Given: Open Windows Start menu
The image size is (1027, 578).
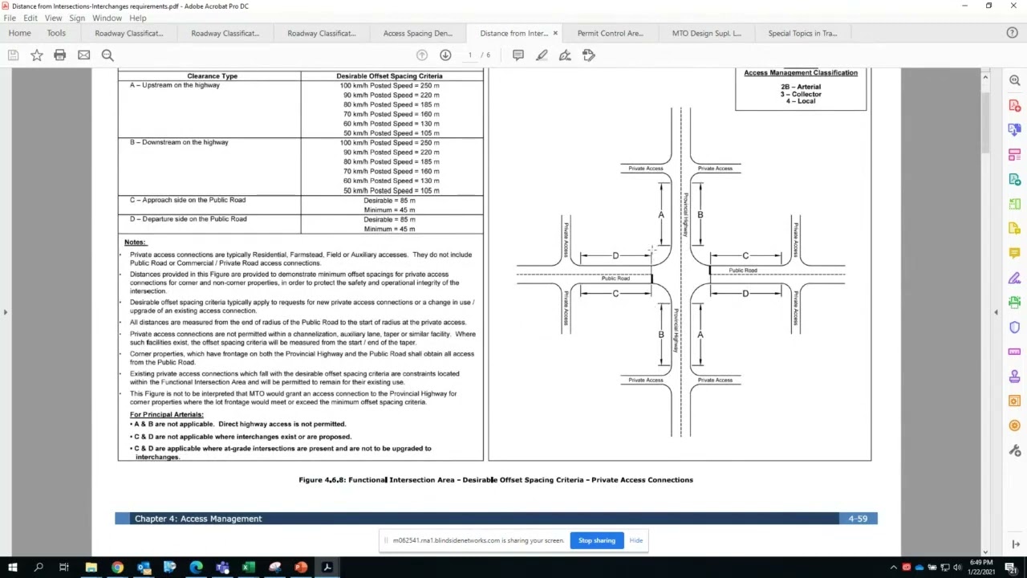Looking at the screenshot, I should [x=12, y=568].
